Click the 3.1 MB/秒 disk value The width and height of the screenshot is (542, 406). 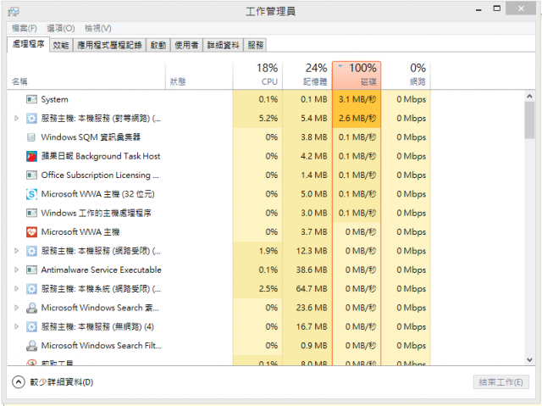coord(357,100)
